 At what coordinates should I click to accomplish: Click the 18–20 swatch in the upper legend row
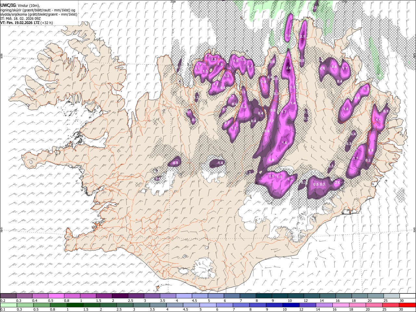click(x=359, y=296)
